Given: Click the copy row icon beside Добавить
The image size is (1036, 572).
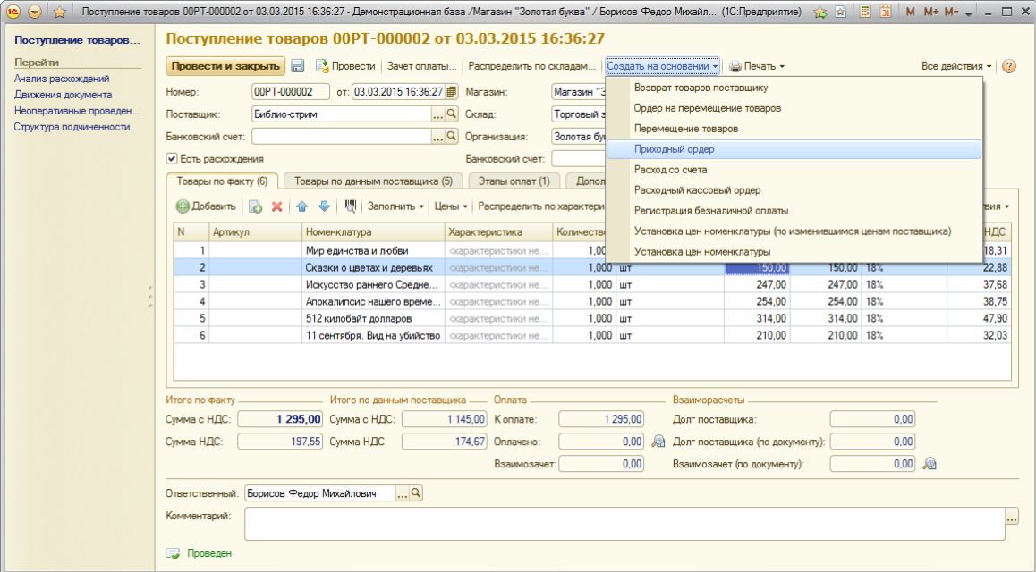Looking at the screenshot, I should pos(255,206).
